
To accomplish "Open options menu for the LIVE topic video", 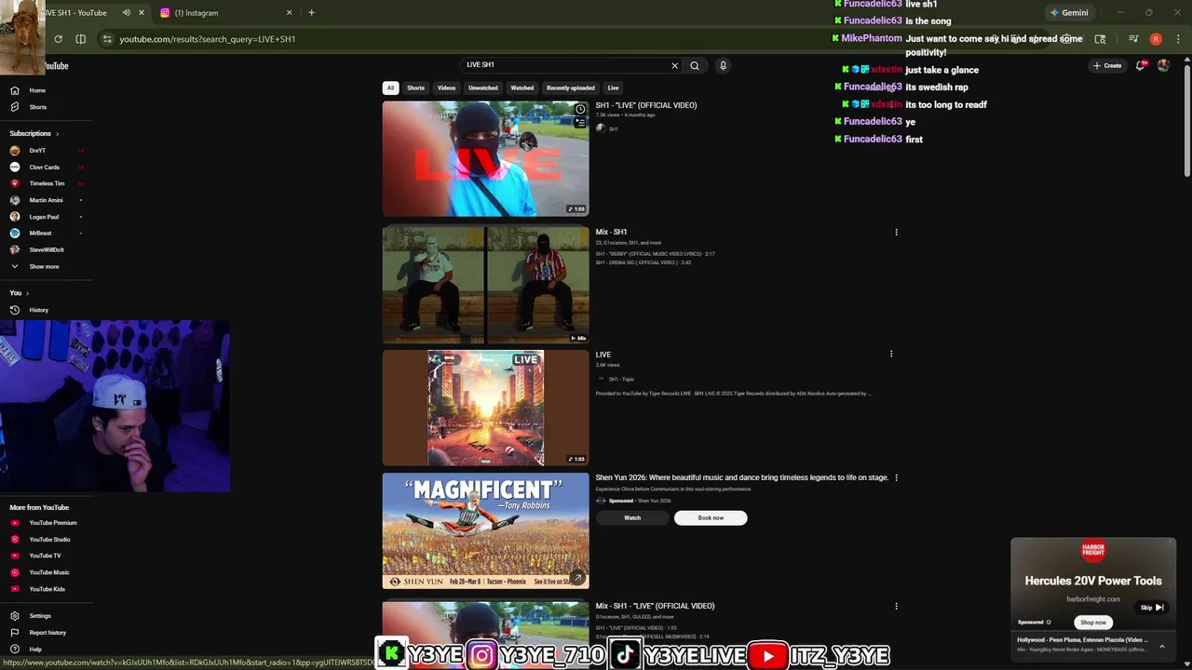I will click(x=891, y=354).
